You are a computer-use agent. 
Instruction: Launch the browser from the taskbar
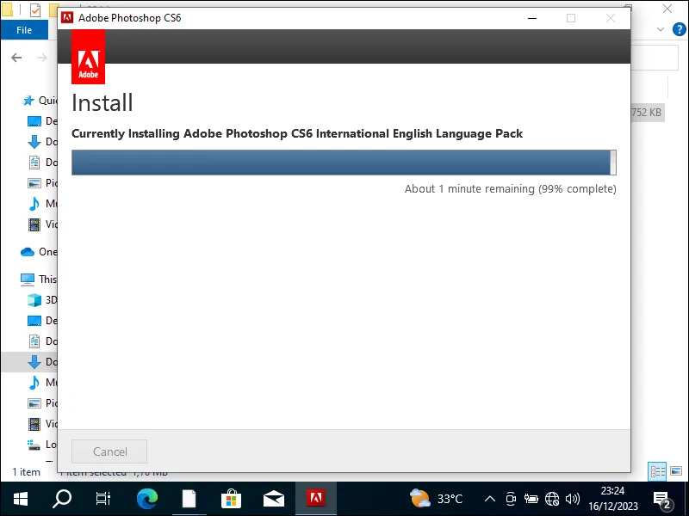tap(146, 498)
